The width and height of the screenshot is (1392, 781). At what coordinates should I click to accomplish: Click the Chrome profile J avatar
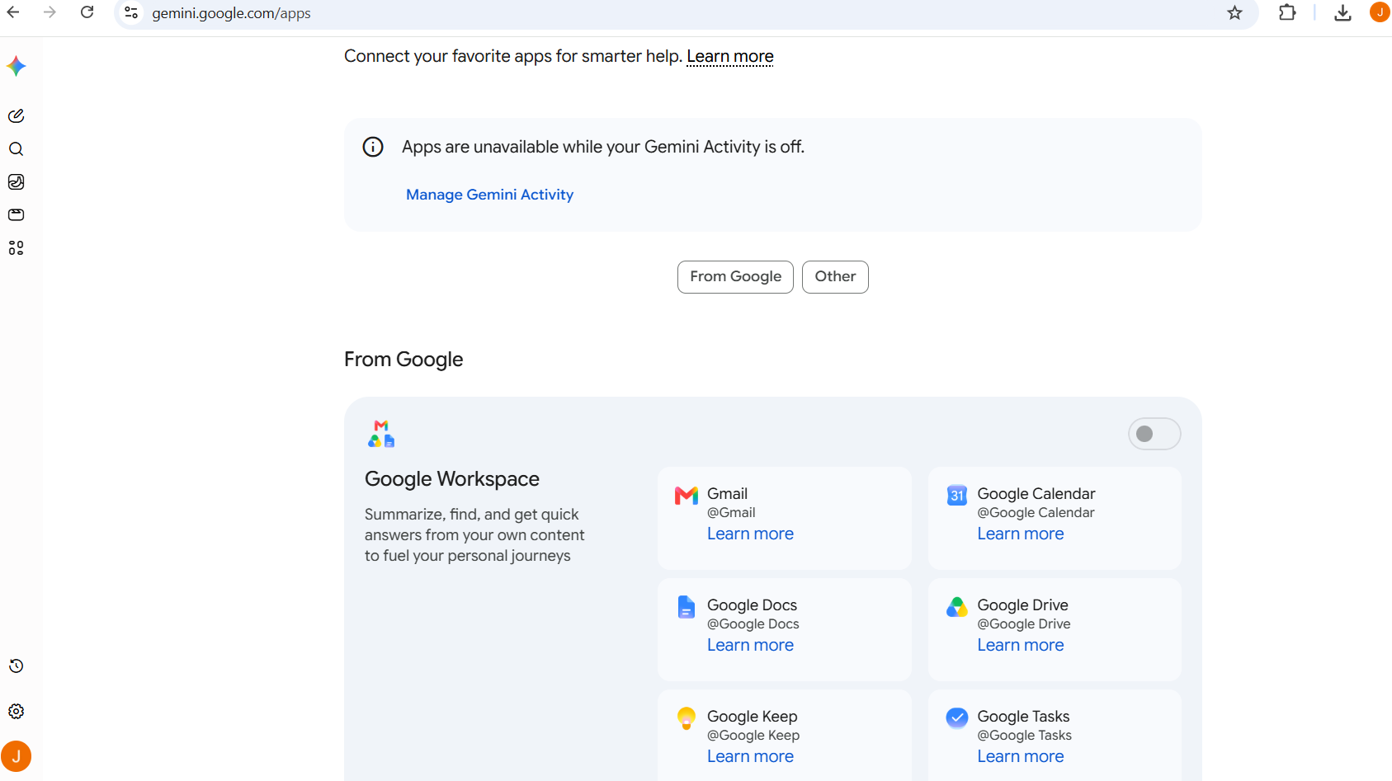click(x=1380, y=12)
